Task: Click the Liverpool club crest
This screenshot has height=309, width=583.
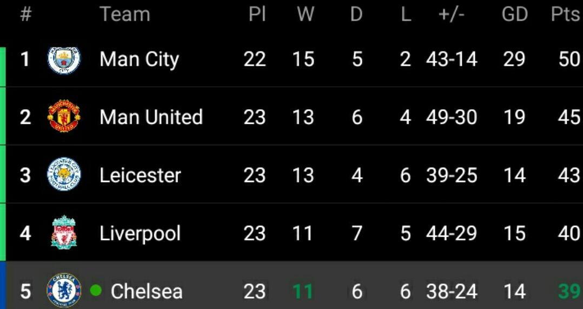Action: pyautogui.click(x=64, y=233)
